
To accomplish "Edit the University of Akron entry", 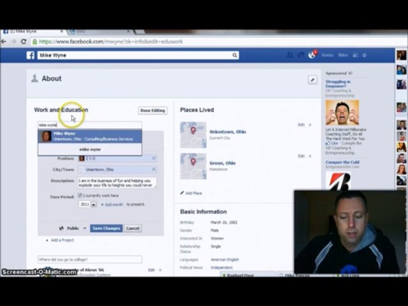I will click(x=151, y=270).
